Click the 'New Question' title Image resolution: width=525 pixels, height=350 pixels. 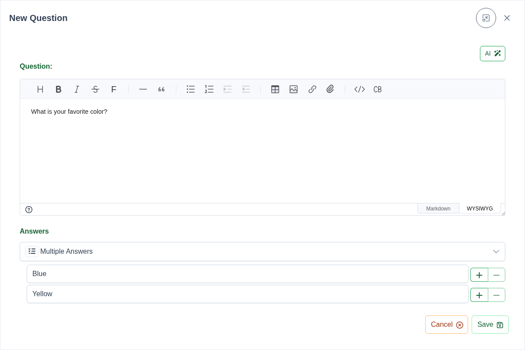(38, 18)
